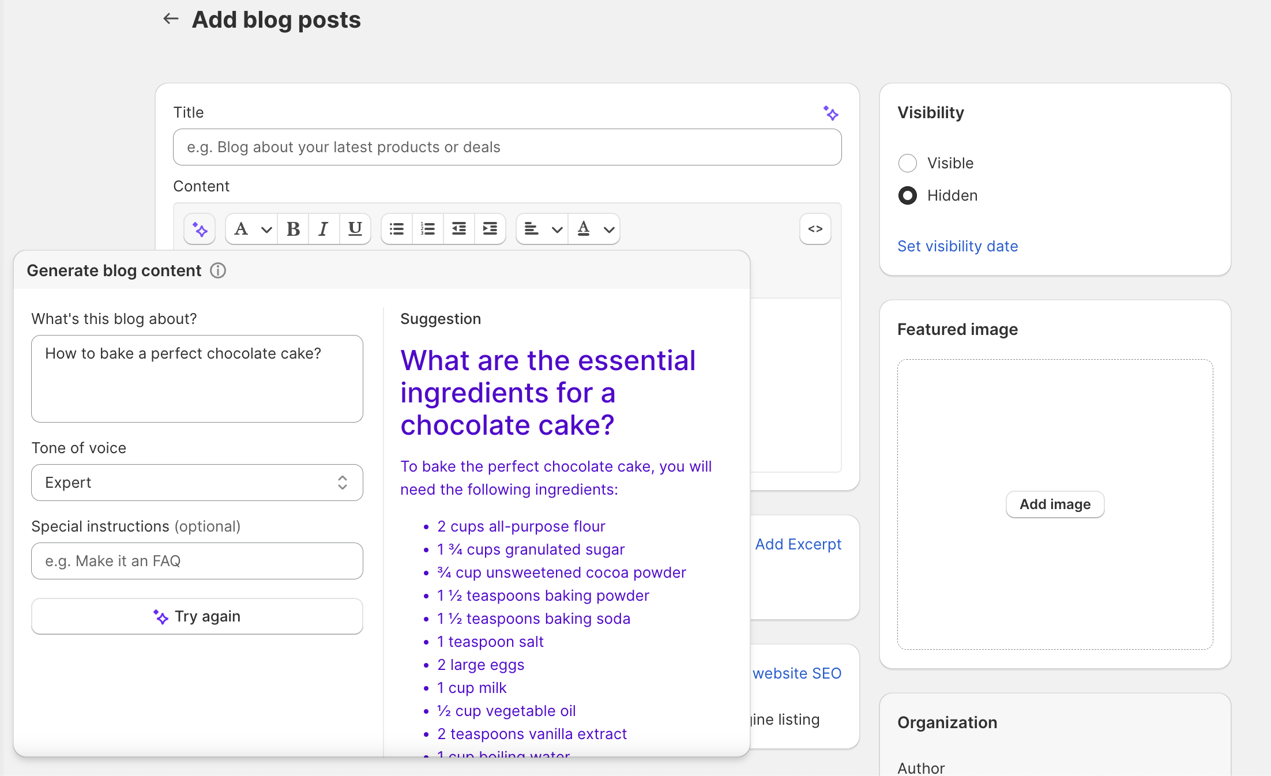
Task: Insert a bulleted list
Action: tap(396, 229)
